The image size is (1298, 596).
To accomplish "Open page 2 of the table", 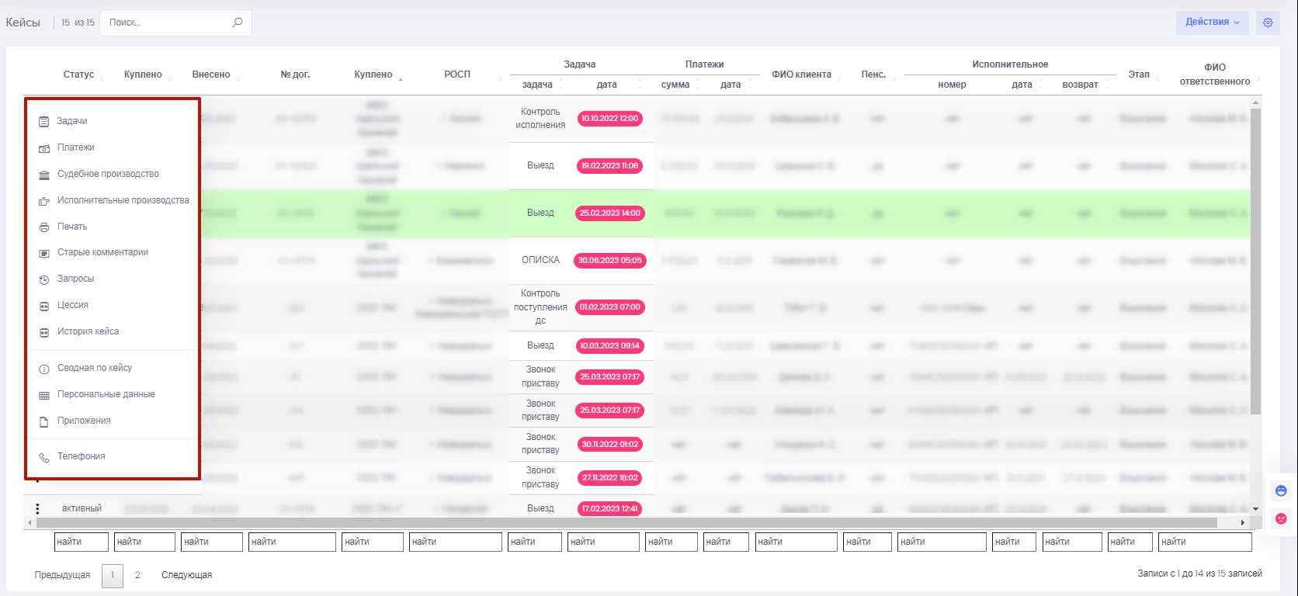I will [137, 575].
